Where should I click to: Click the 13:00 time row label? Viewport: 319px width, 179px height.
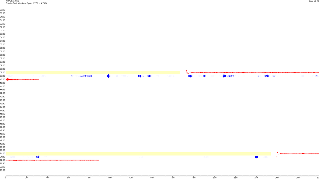pyautogui.click(x=2, y=100)
